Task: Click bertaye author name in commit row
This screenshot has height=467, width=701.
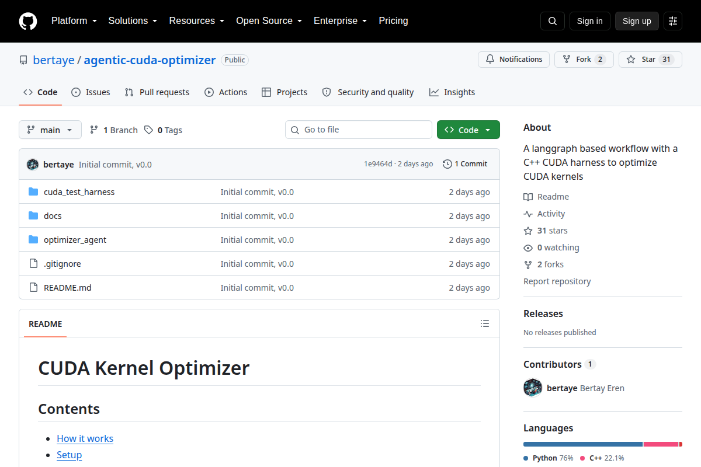Action: 58,165
